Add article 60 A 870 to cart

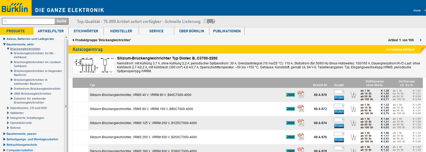tap(353, 95)
